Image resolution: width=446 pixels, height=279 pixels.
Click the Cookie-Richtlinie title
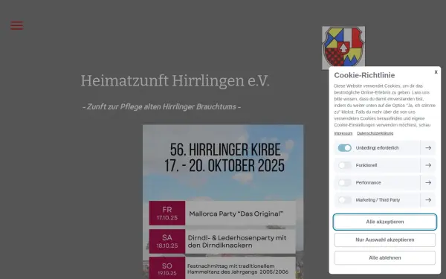(364, 75)
